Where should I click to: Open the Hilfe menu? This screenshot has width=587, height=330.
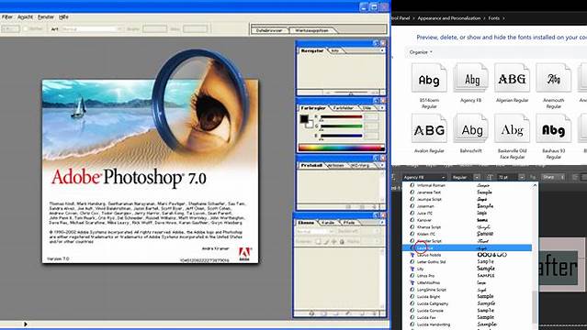63,17
